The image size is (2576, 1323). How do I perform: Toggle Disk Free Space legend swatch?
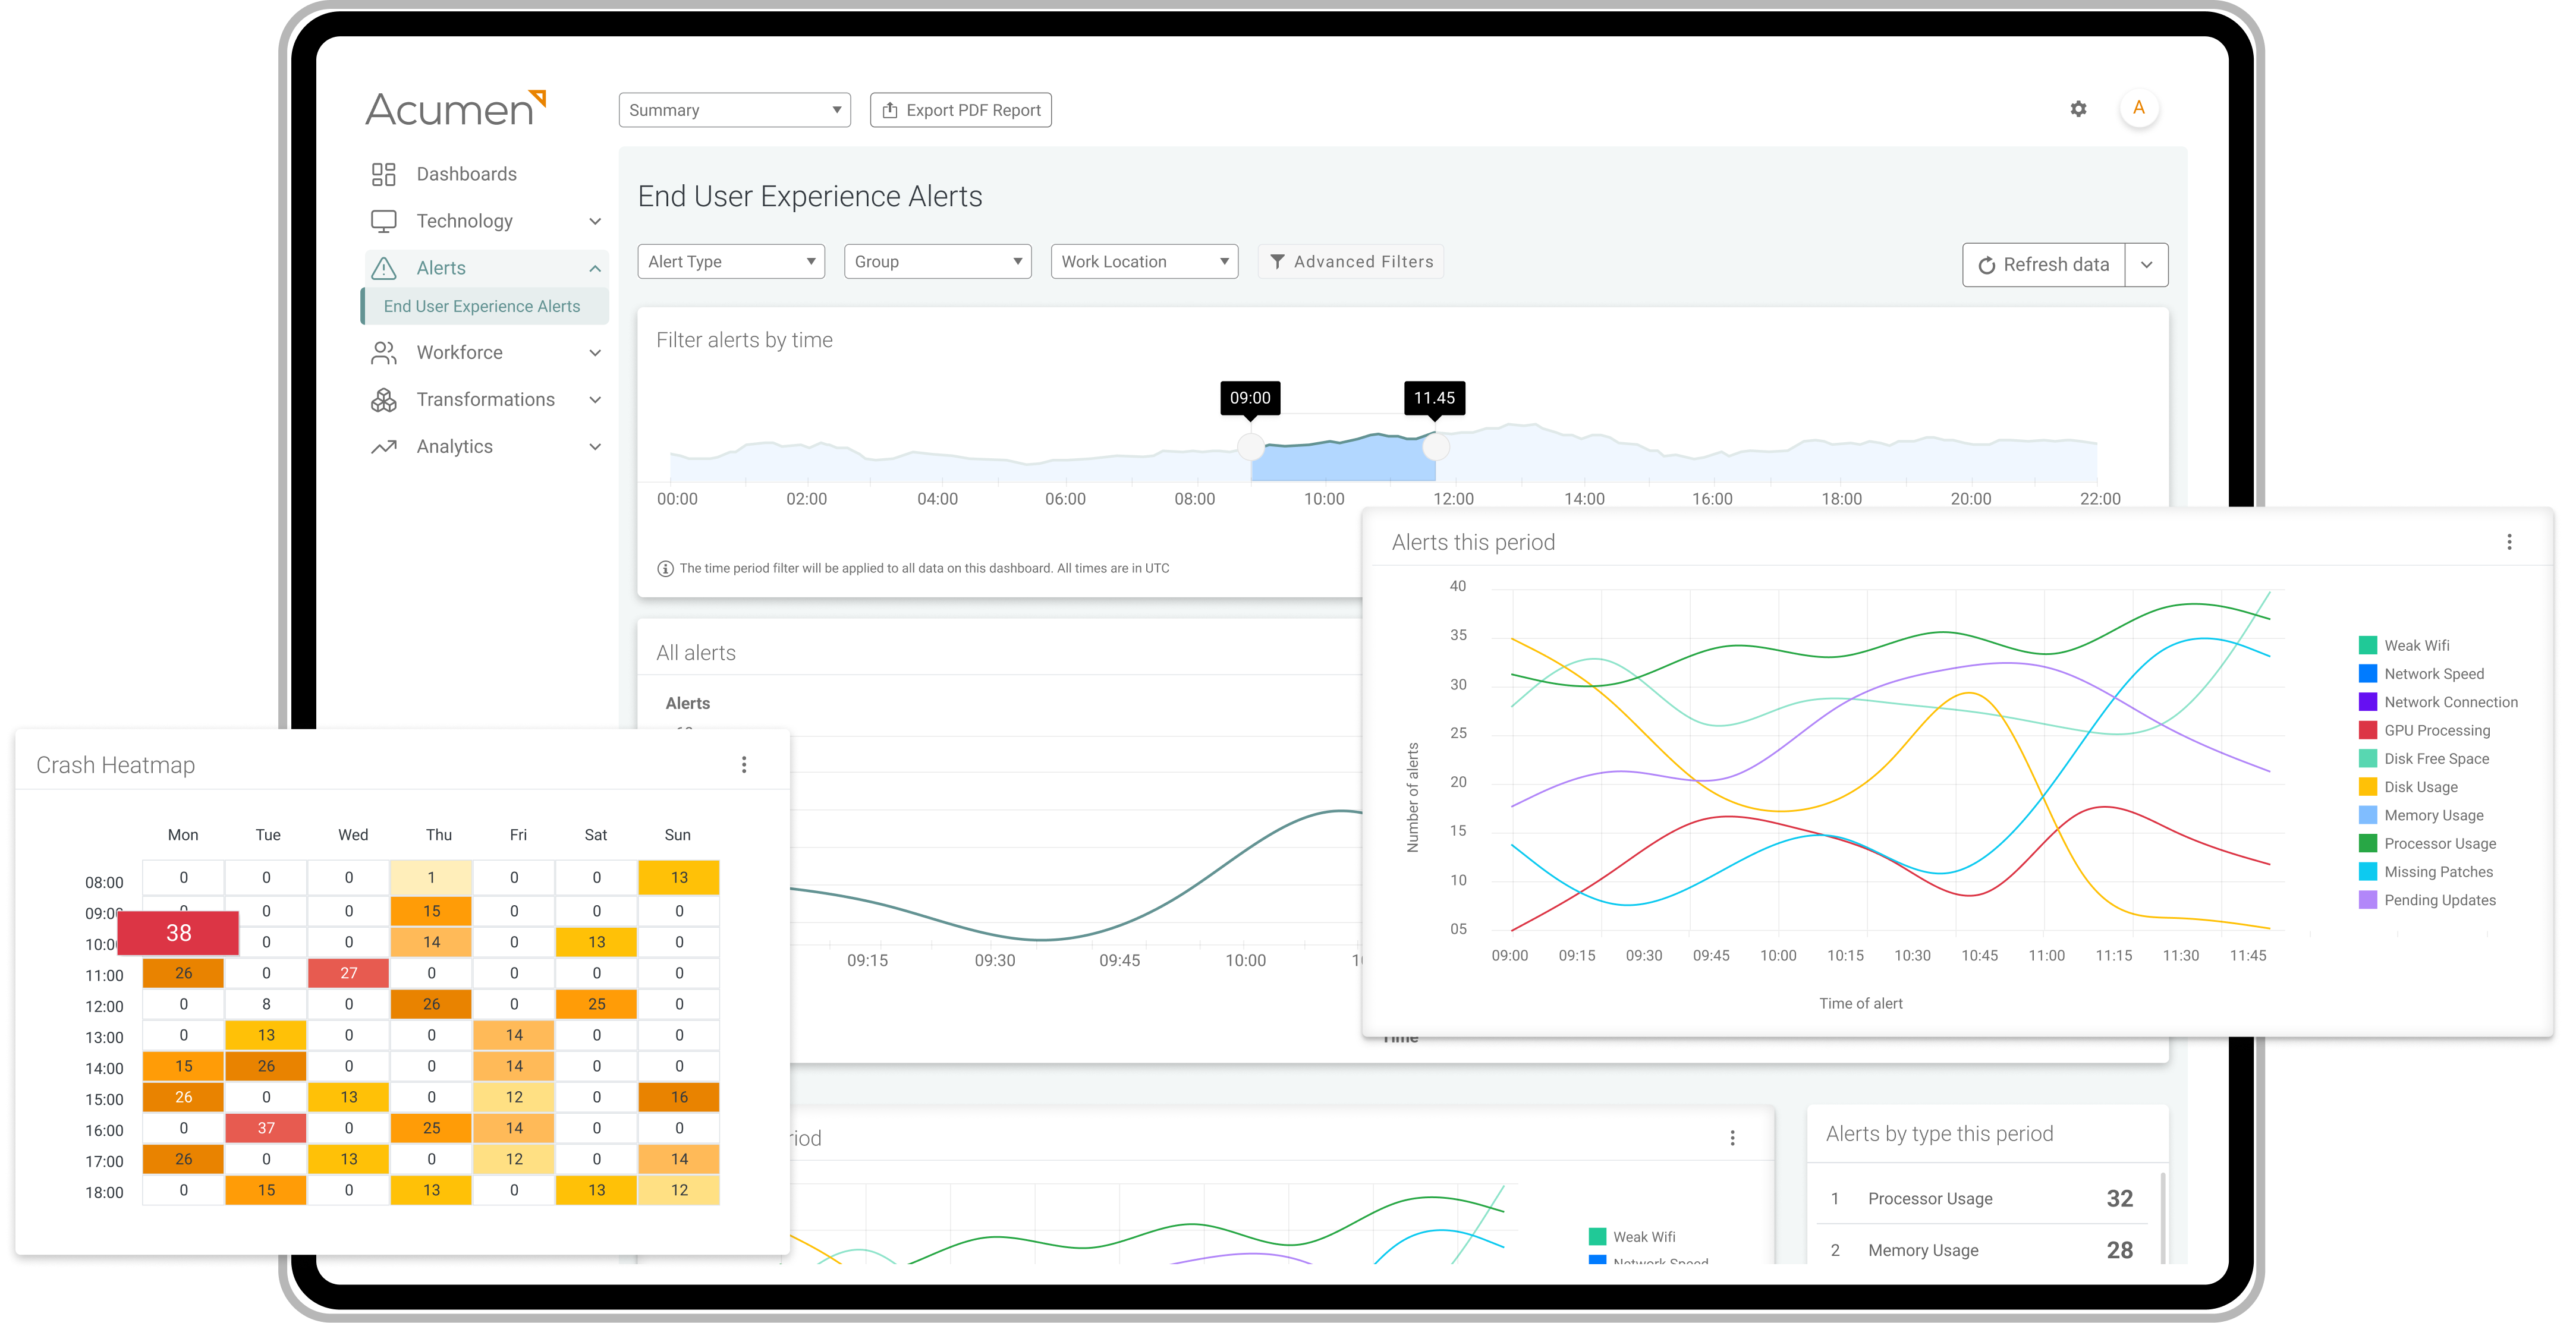[2367, 759]
